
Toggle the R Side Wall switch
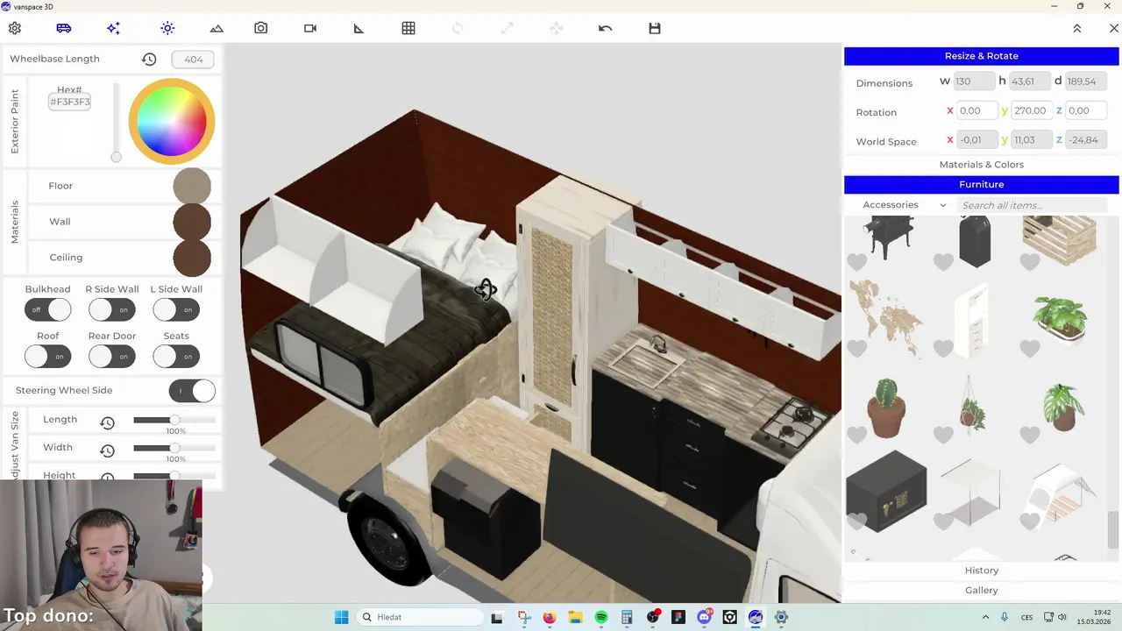(111, 309)
